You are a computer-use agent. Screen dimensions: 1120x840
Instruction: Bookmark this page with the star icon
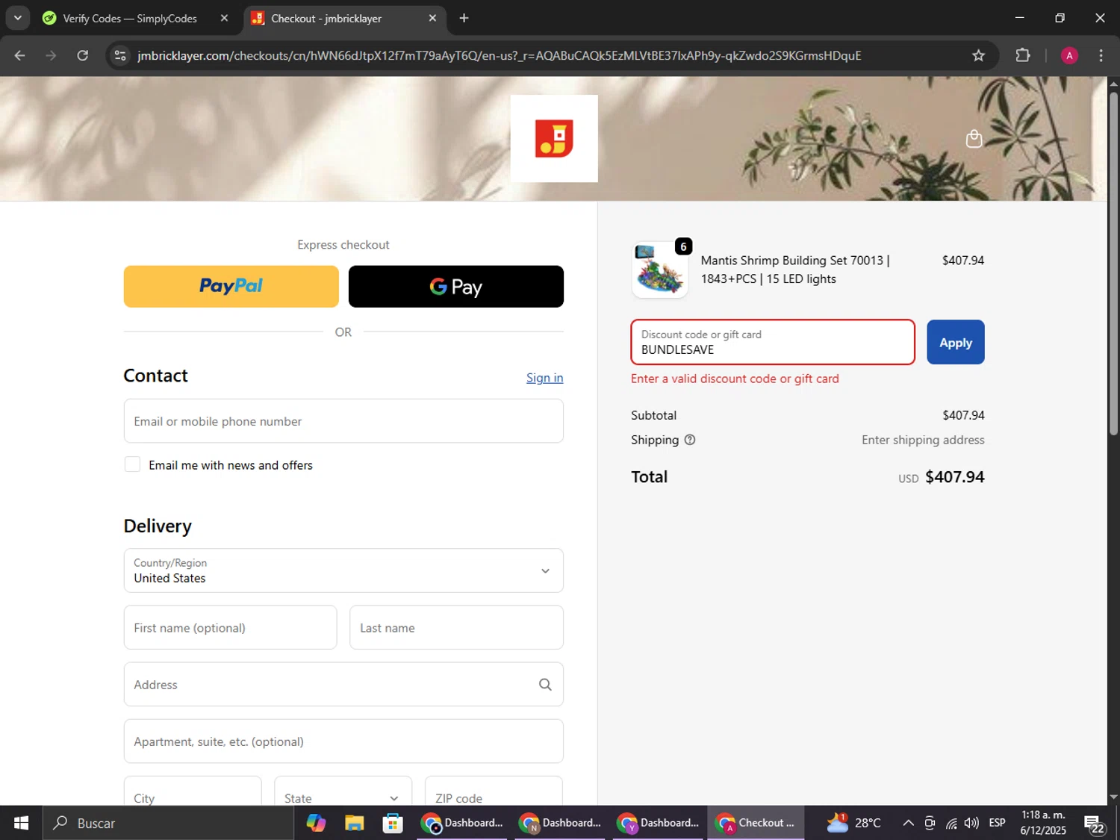[x=978, y=55]
